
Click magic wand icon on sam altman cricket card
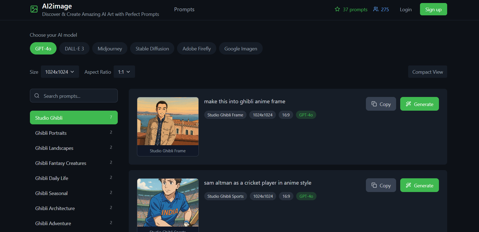pos(408,185)
